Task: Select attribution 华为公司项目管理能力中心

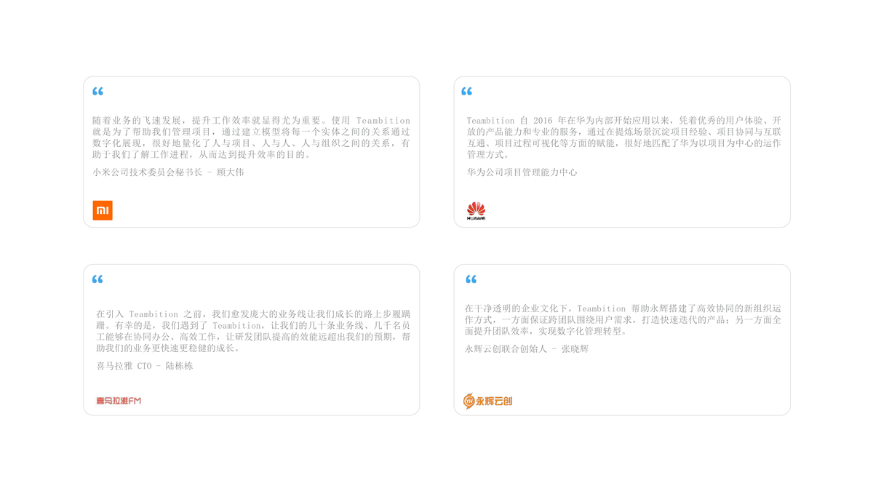Action: coord(522,172)
